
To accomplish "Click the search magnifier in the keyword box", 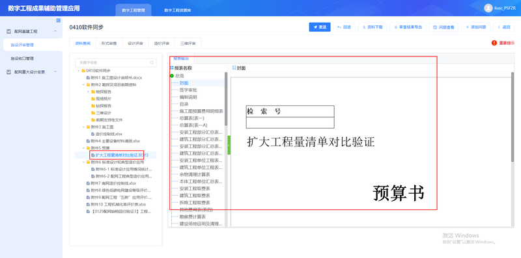I will pyautogui.click(x=152, y=62).
